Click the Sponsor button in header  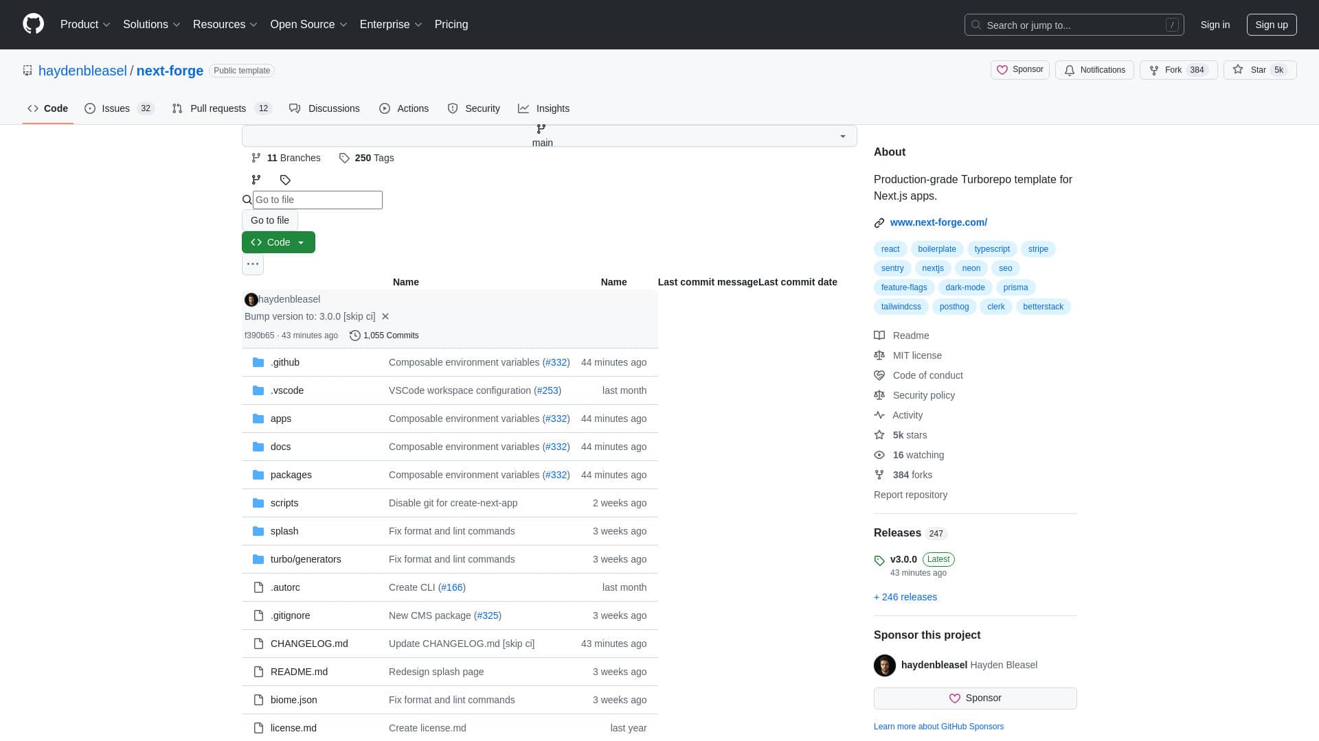pyautogui.click(x=1019, y=70)
